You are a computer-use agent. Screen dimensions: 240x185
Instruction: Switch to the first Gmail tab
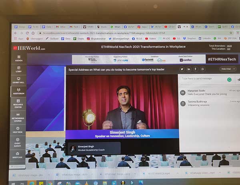coord(61,27)
